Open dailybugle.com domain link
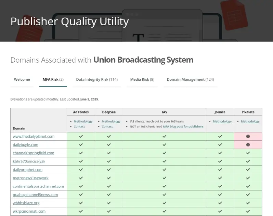 (25, 145)
